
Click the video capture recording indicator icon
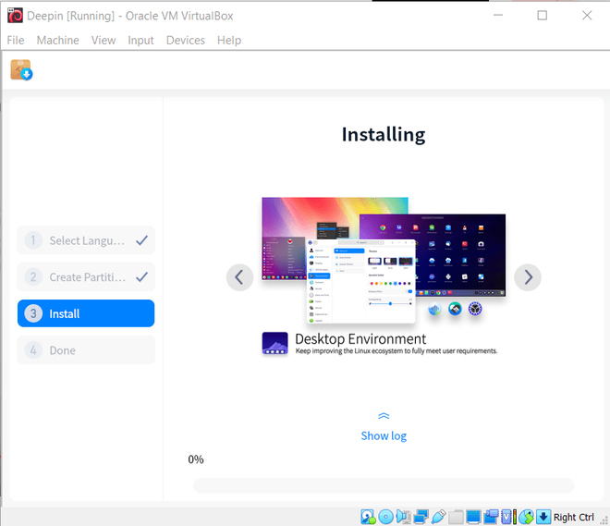(491, 517)
